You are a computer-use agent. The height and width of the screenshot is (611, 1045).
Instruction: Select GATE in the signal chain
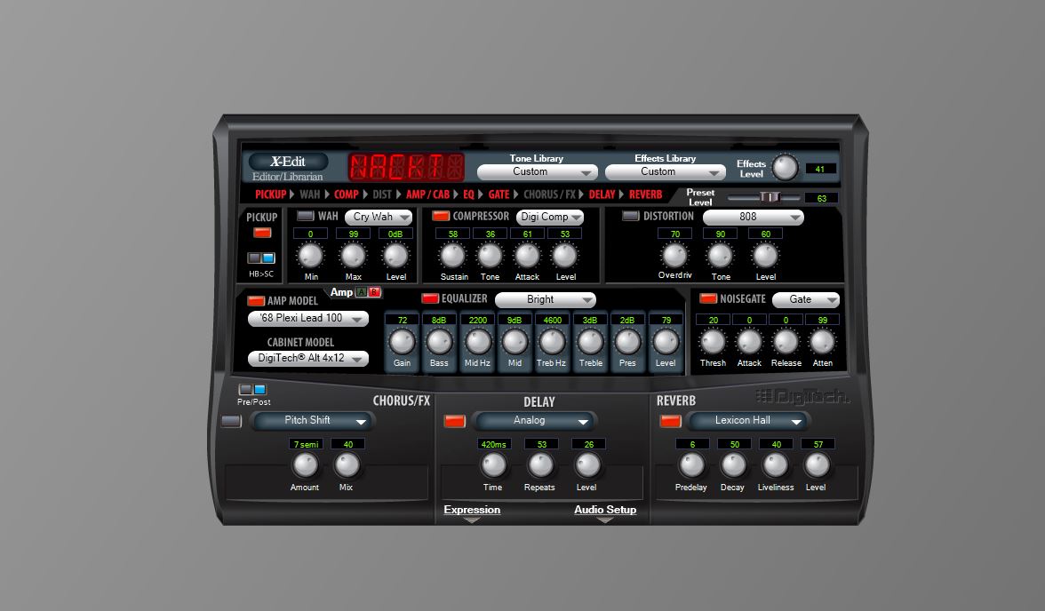(x=499, y=194)
